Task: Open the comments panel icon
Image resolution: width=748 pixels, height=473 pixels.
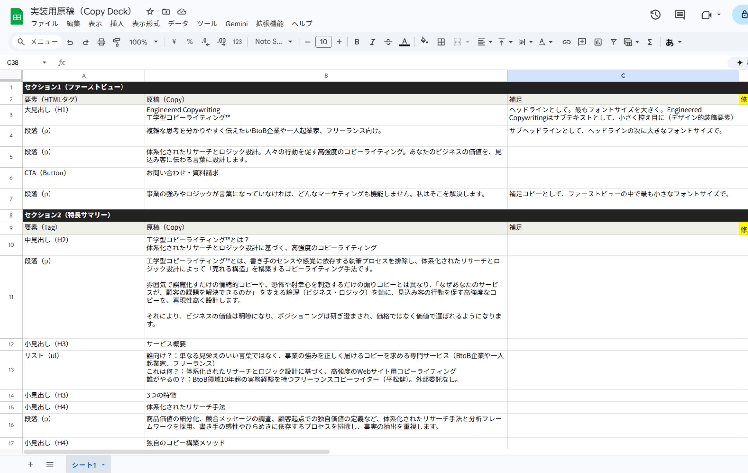Action: tap(680, 15)
